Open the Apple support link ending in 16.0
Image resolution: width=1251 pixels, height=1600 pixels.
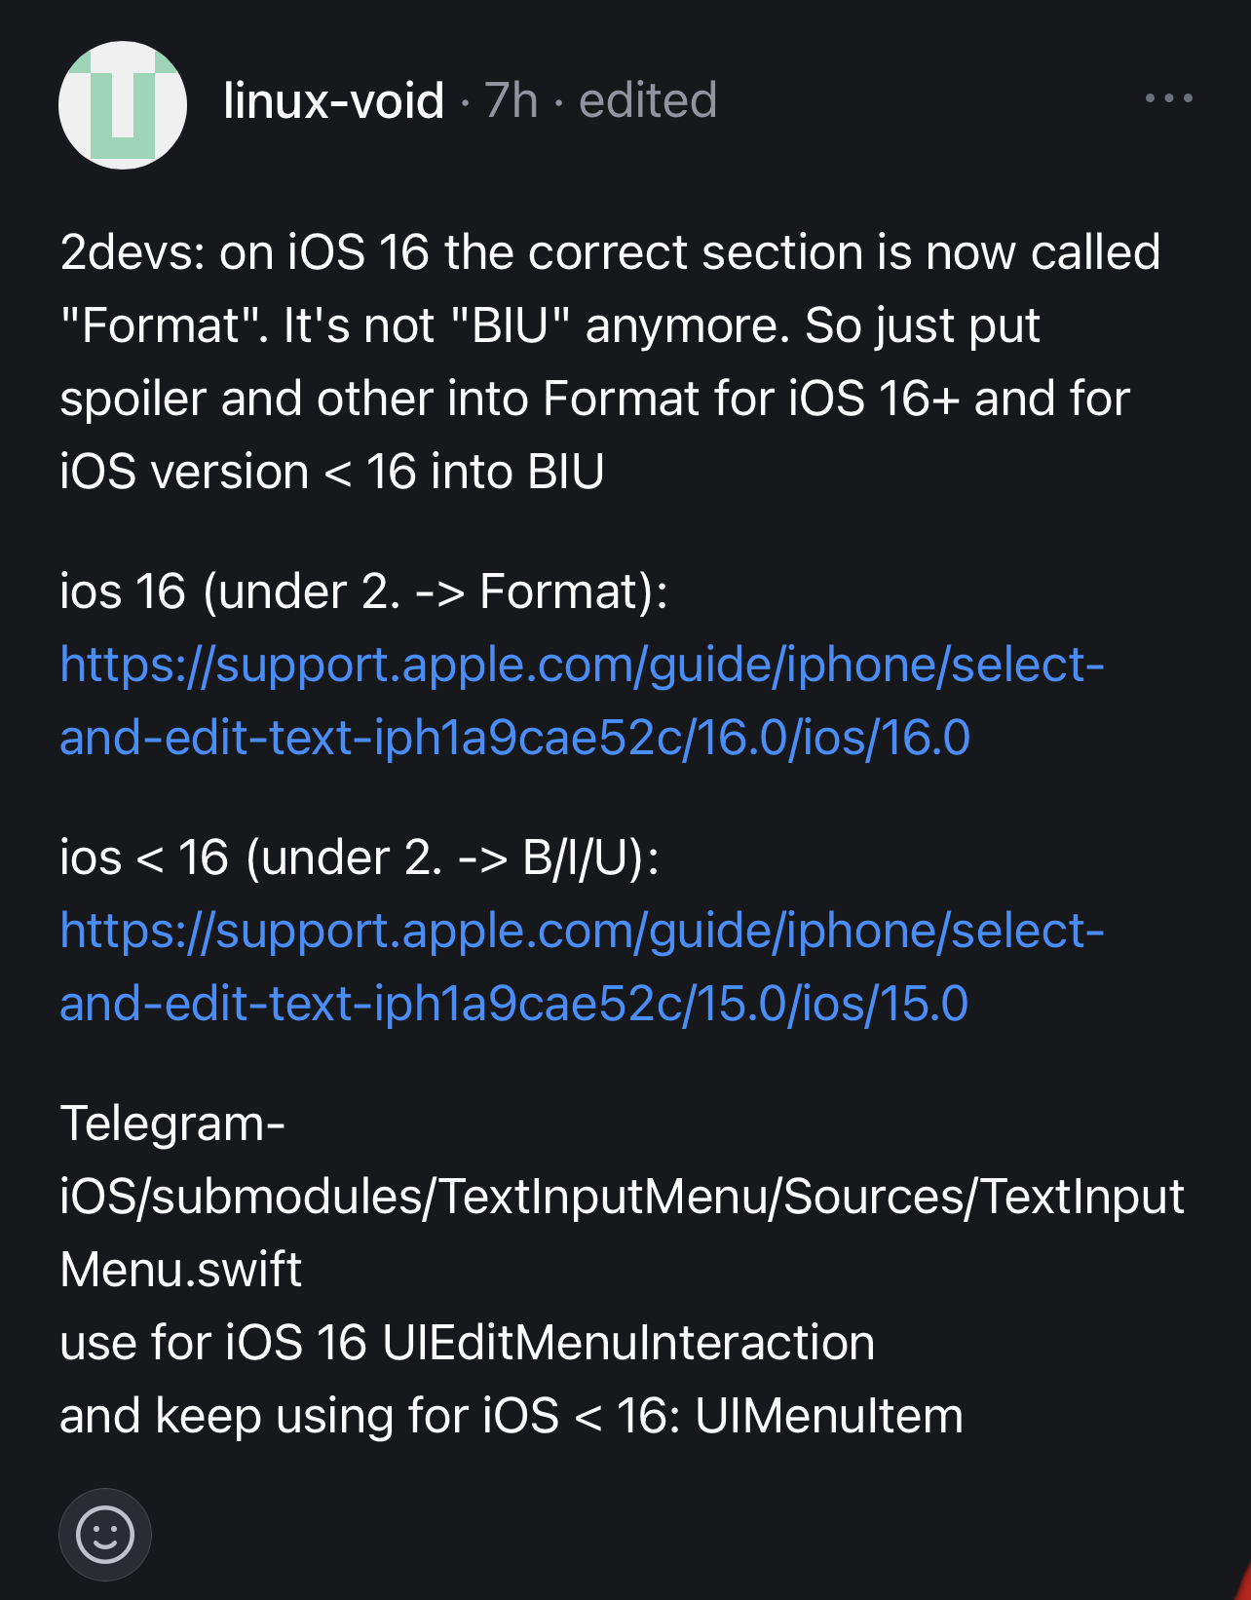tap(514, 738)
